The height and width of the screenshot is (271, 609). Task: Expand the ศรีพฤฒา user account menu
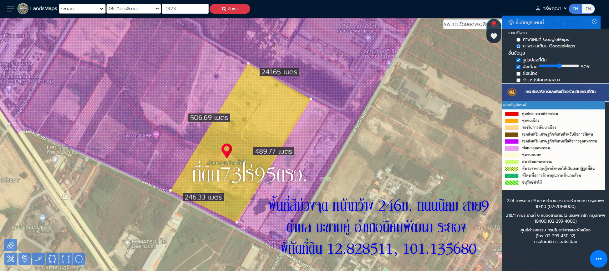(x=551, y=9)
